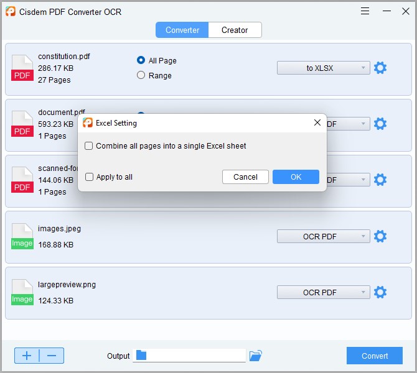
Task: Click the Cisdem app logo in title bar
Action: tap(11, 11)
